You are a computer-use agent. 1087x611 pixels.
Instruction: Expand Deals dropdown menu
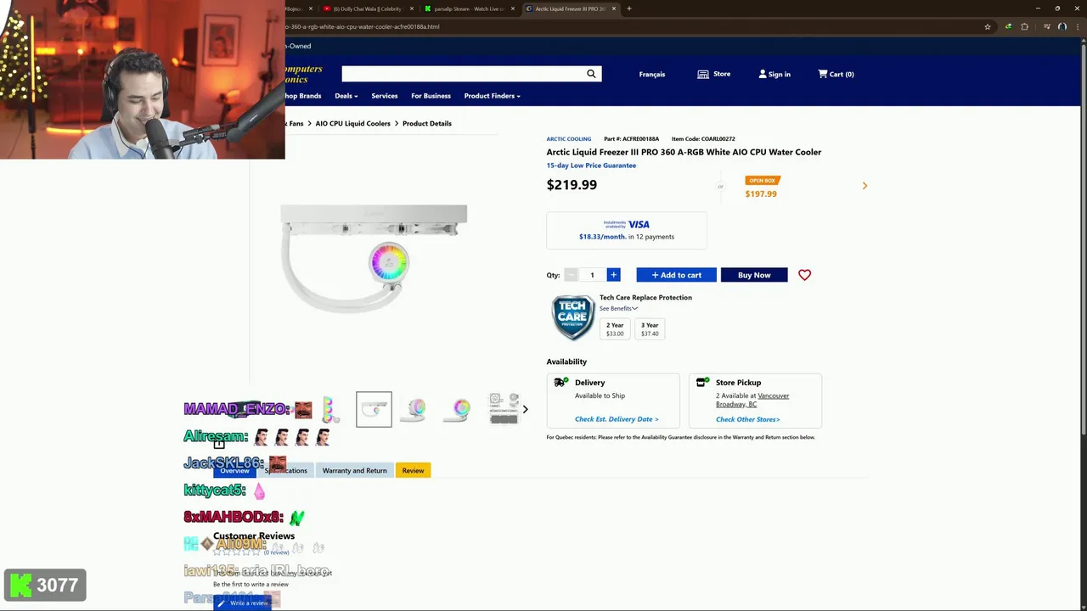pyautogui.click(x=346, y=96)
